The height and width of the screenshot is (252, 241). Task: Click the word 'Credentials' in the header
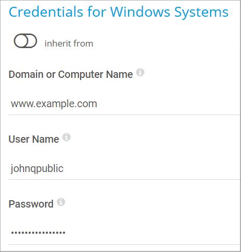coord(46,12)
